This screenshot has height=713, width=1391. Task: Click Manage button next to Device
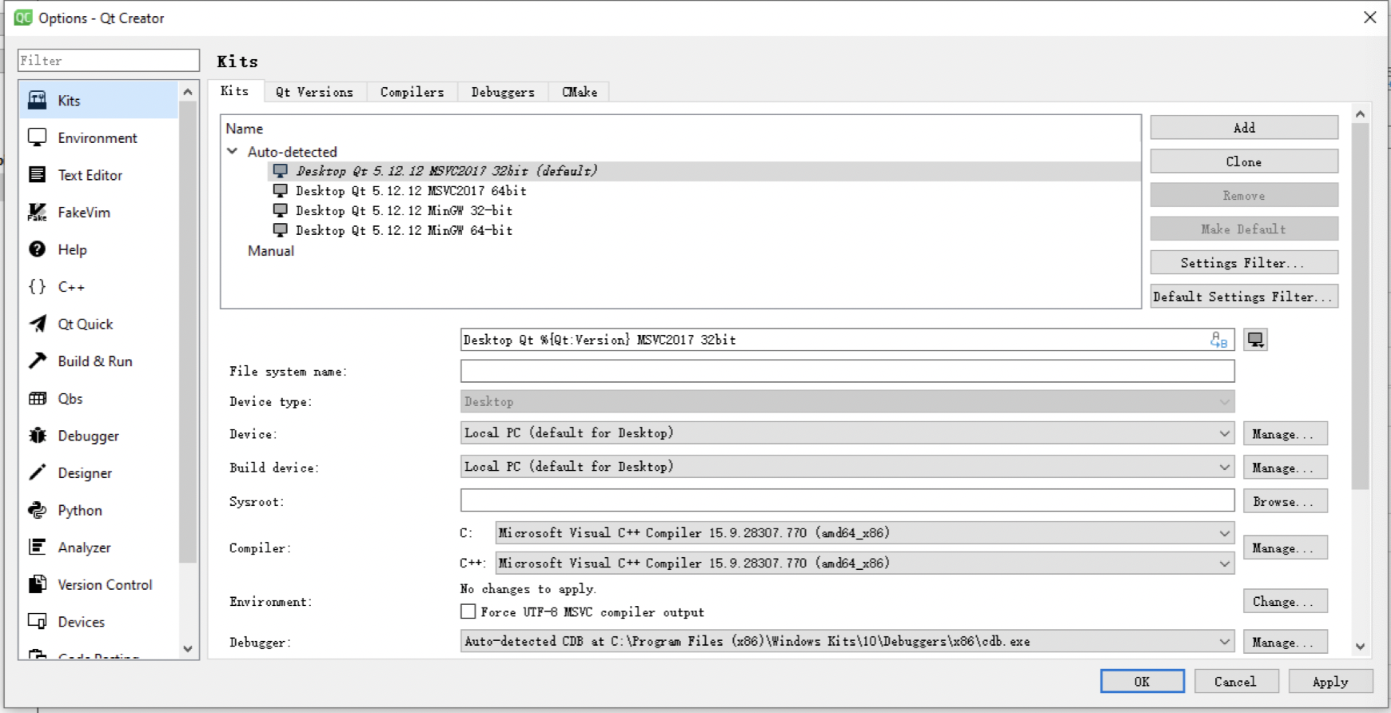tap(1285, 434)
